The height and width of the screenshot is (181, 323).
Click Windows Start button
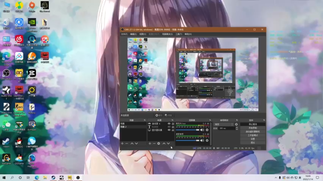[4, 177]
